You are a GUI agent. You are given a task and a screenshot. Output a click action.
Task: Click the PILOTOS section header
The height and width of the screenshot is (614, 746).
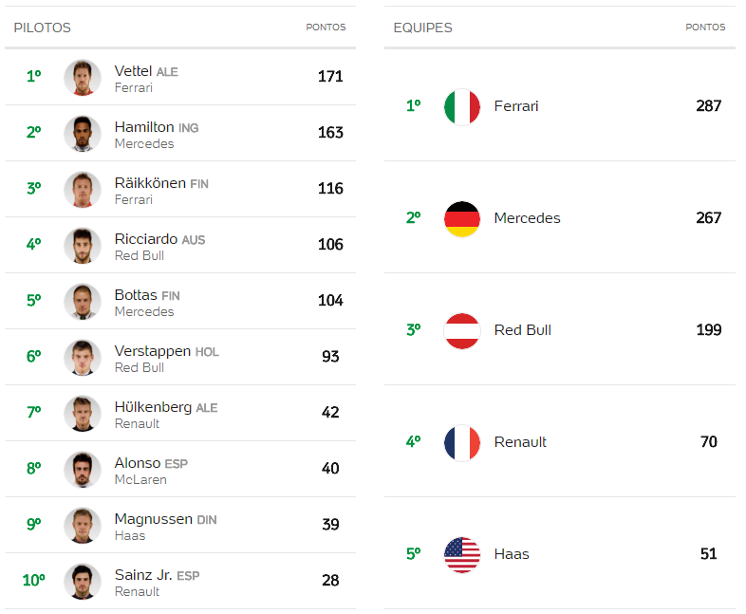(x=42, y=28)
